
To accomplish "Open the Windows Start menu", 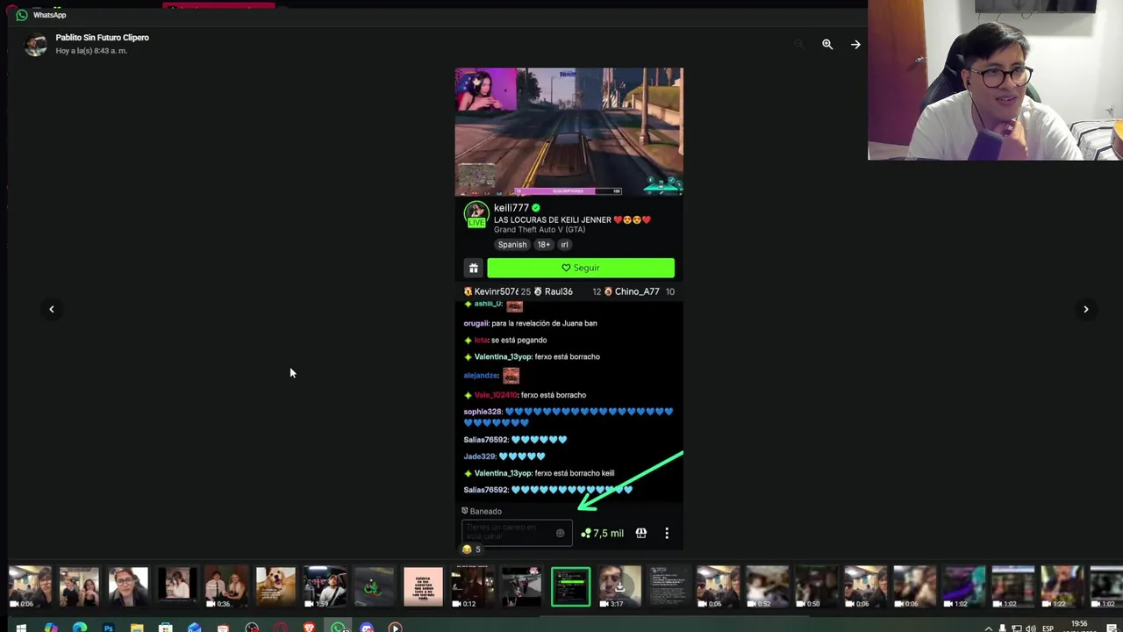I will 21,628.
